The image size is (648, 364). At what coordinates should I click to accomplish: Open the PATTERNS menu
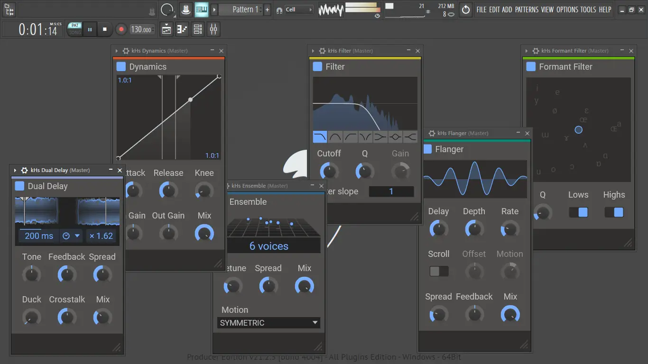pos(527,9)
